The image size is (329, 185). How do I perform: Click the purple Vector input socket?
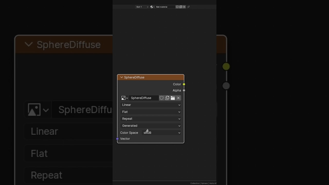(117, 139)
